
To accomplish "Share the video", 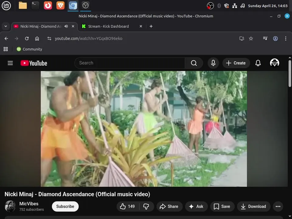I will click(169, 206).
